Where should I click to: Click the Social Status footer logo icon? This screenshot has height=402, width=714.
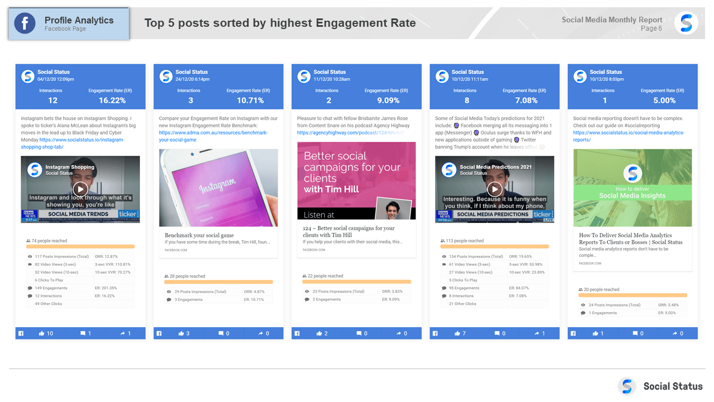point(627,386)
